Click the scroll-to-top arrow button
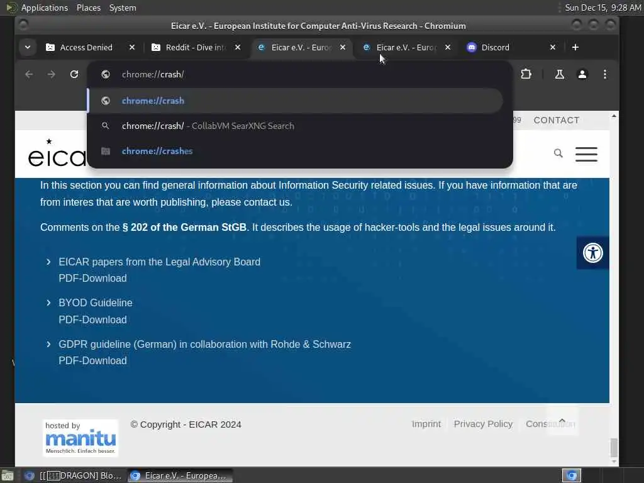Viewport: 644px width, 483px height. [x=562, y=421]
